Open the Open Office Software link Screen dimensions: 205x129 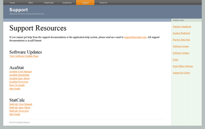(183, 66)
